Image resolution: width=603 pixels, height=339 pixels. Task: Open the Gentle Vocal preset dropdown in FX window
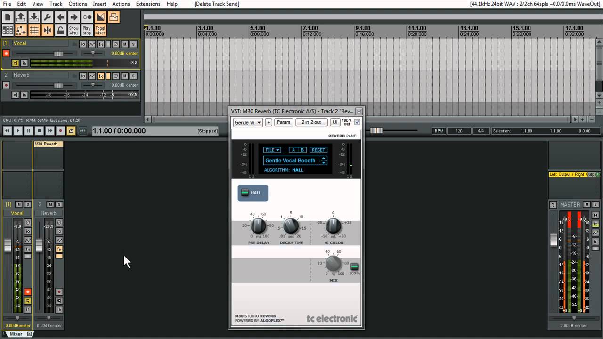(x=248, y=122)
